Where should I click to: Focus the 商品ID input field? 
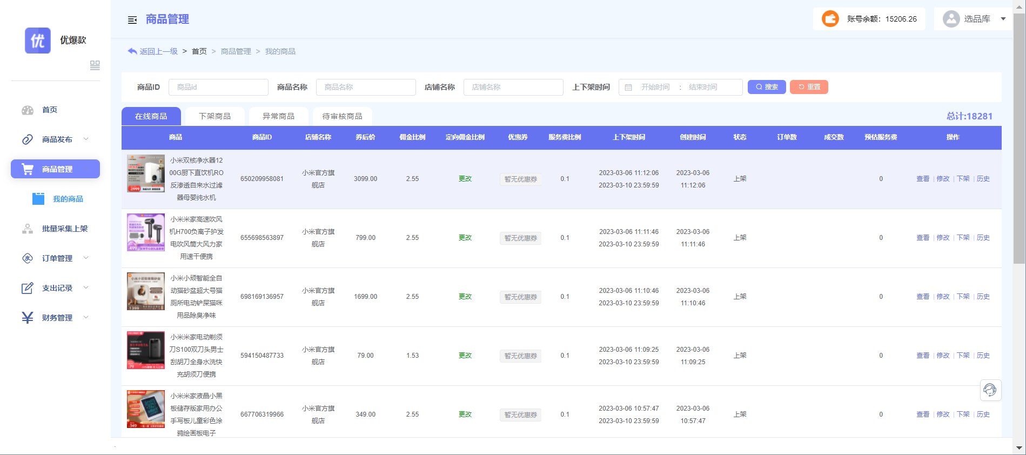coord(218,87)
